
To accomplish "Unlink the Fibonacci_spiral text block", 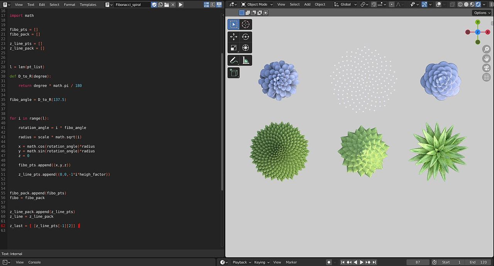I will (173, 5).
